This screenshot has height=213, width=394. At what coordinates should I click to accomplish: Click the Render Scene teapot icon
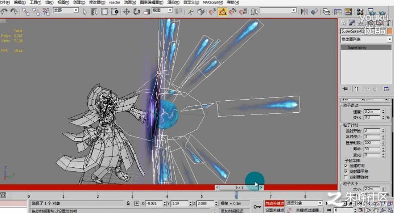click(371, 12)
